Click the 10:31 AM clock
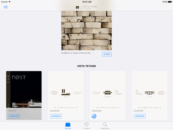The width and height of the screenshot is (173, 130). (x=87, y=2)
